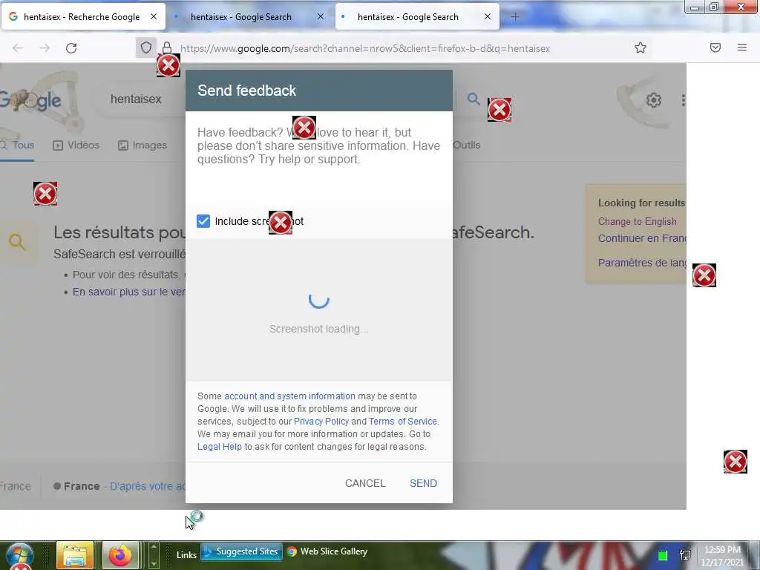The image size is (760, 570).
Task: Click CANCEL in the feedback dialog
Action: tap(365, 483)
